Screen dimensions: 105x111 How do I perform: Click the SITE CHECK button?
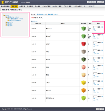[x=91, y=2]
